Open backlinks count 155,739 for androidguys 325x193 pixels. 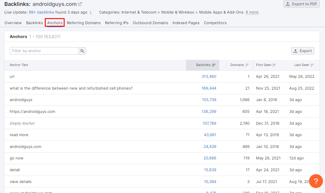click(x=209, y=100)
